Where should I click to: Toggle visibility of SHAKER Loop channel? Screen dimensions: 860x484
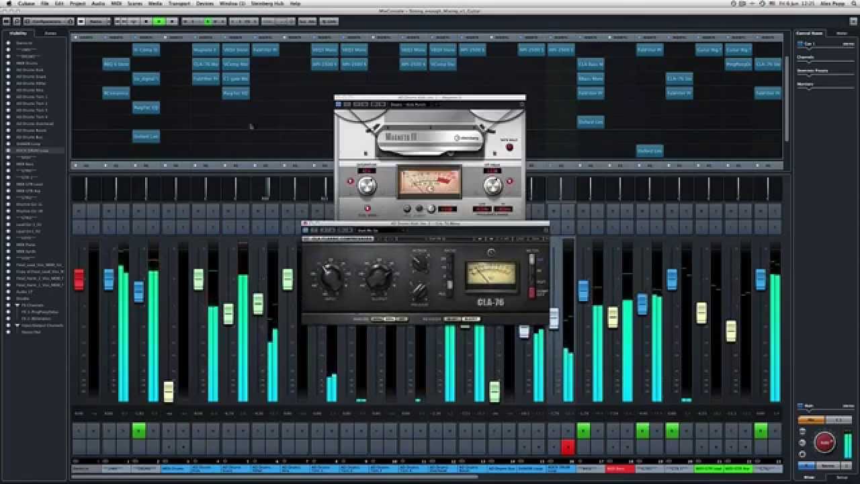9,144
